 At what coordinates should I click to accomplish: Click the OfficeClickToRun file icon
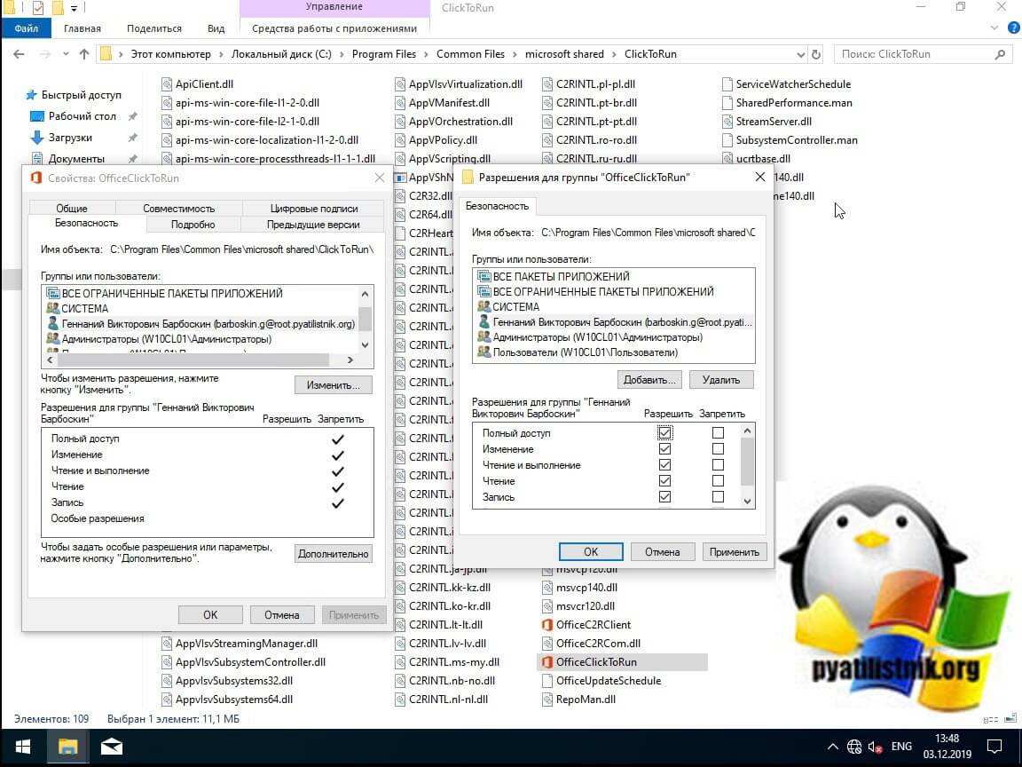coord(547,662)
